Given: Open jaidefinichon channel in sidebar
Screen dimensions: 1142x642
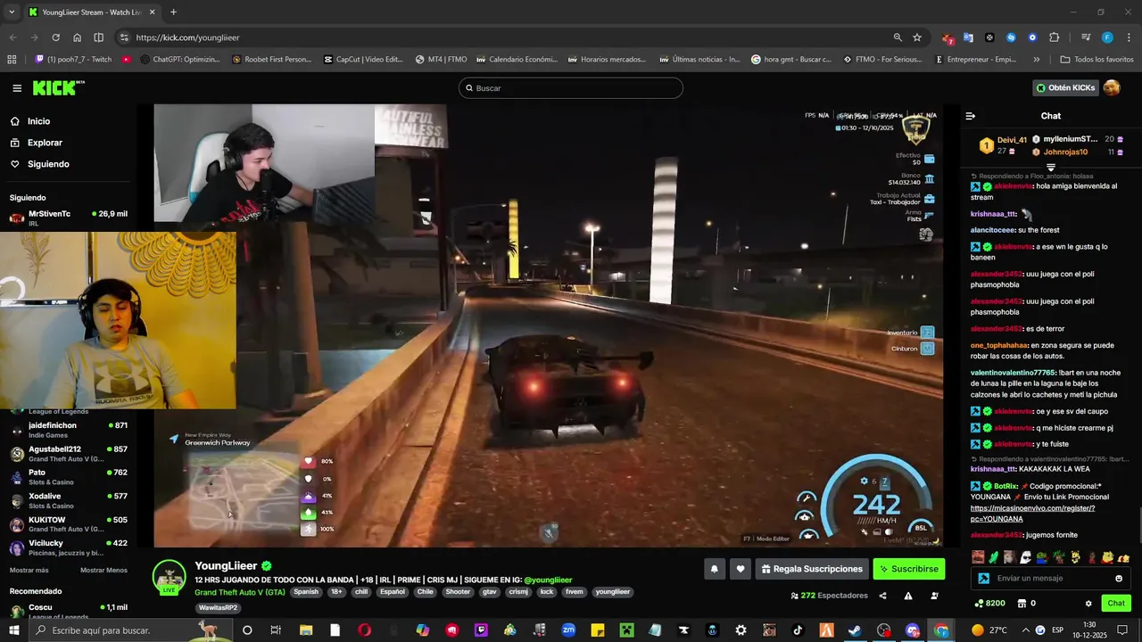Looking at the screenshot, I should (69, 430).
